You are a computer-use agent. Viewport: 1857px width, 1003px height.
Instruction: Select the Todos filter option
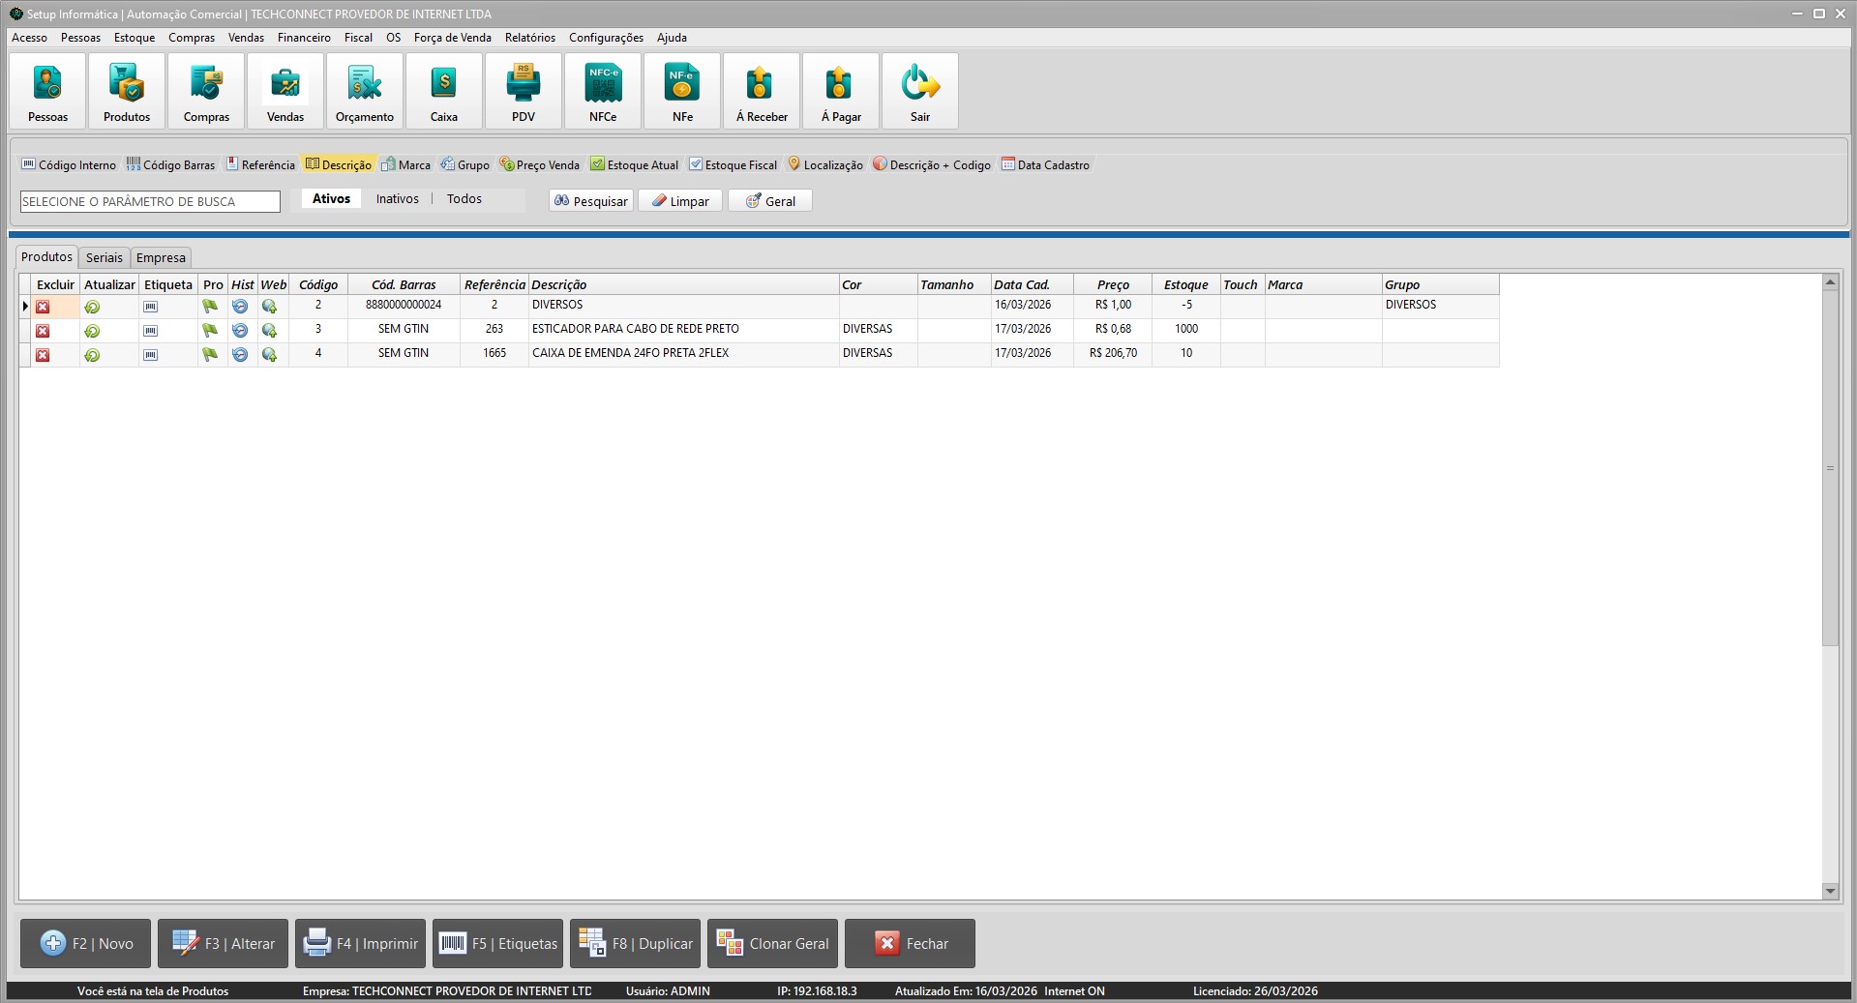[464, 199]
